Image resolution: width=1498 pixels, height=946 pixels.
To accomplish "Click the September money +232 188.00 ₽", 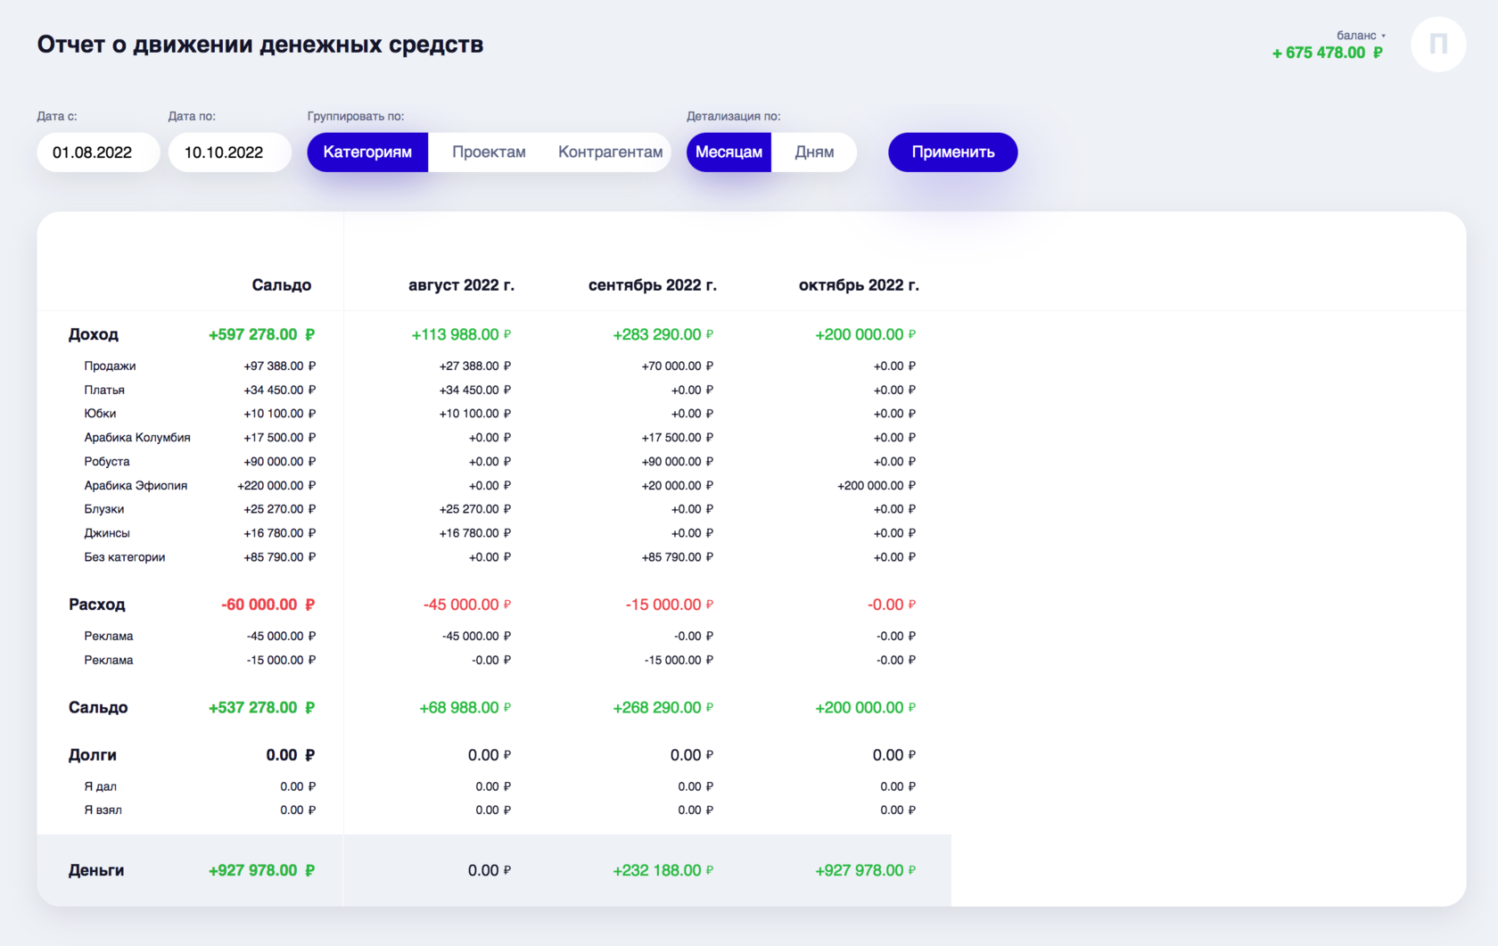I will [663, 871].
